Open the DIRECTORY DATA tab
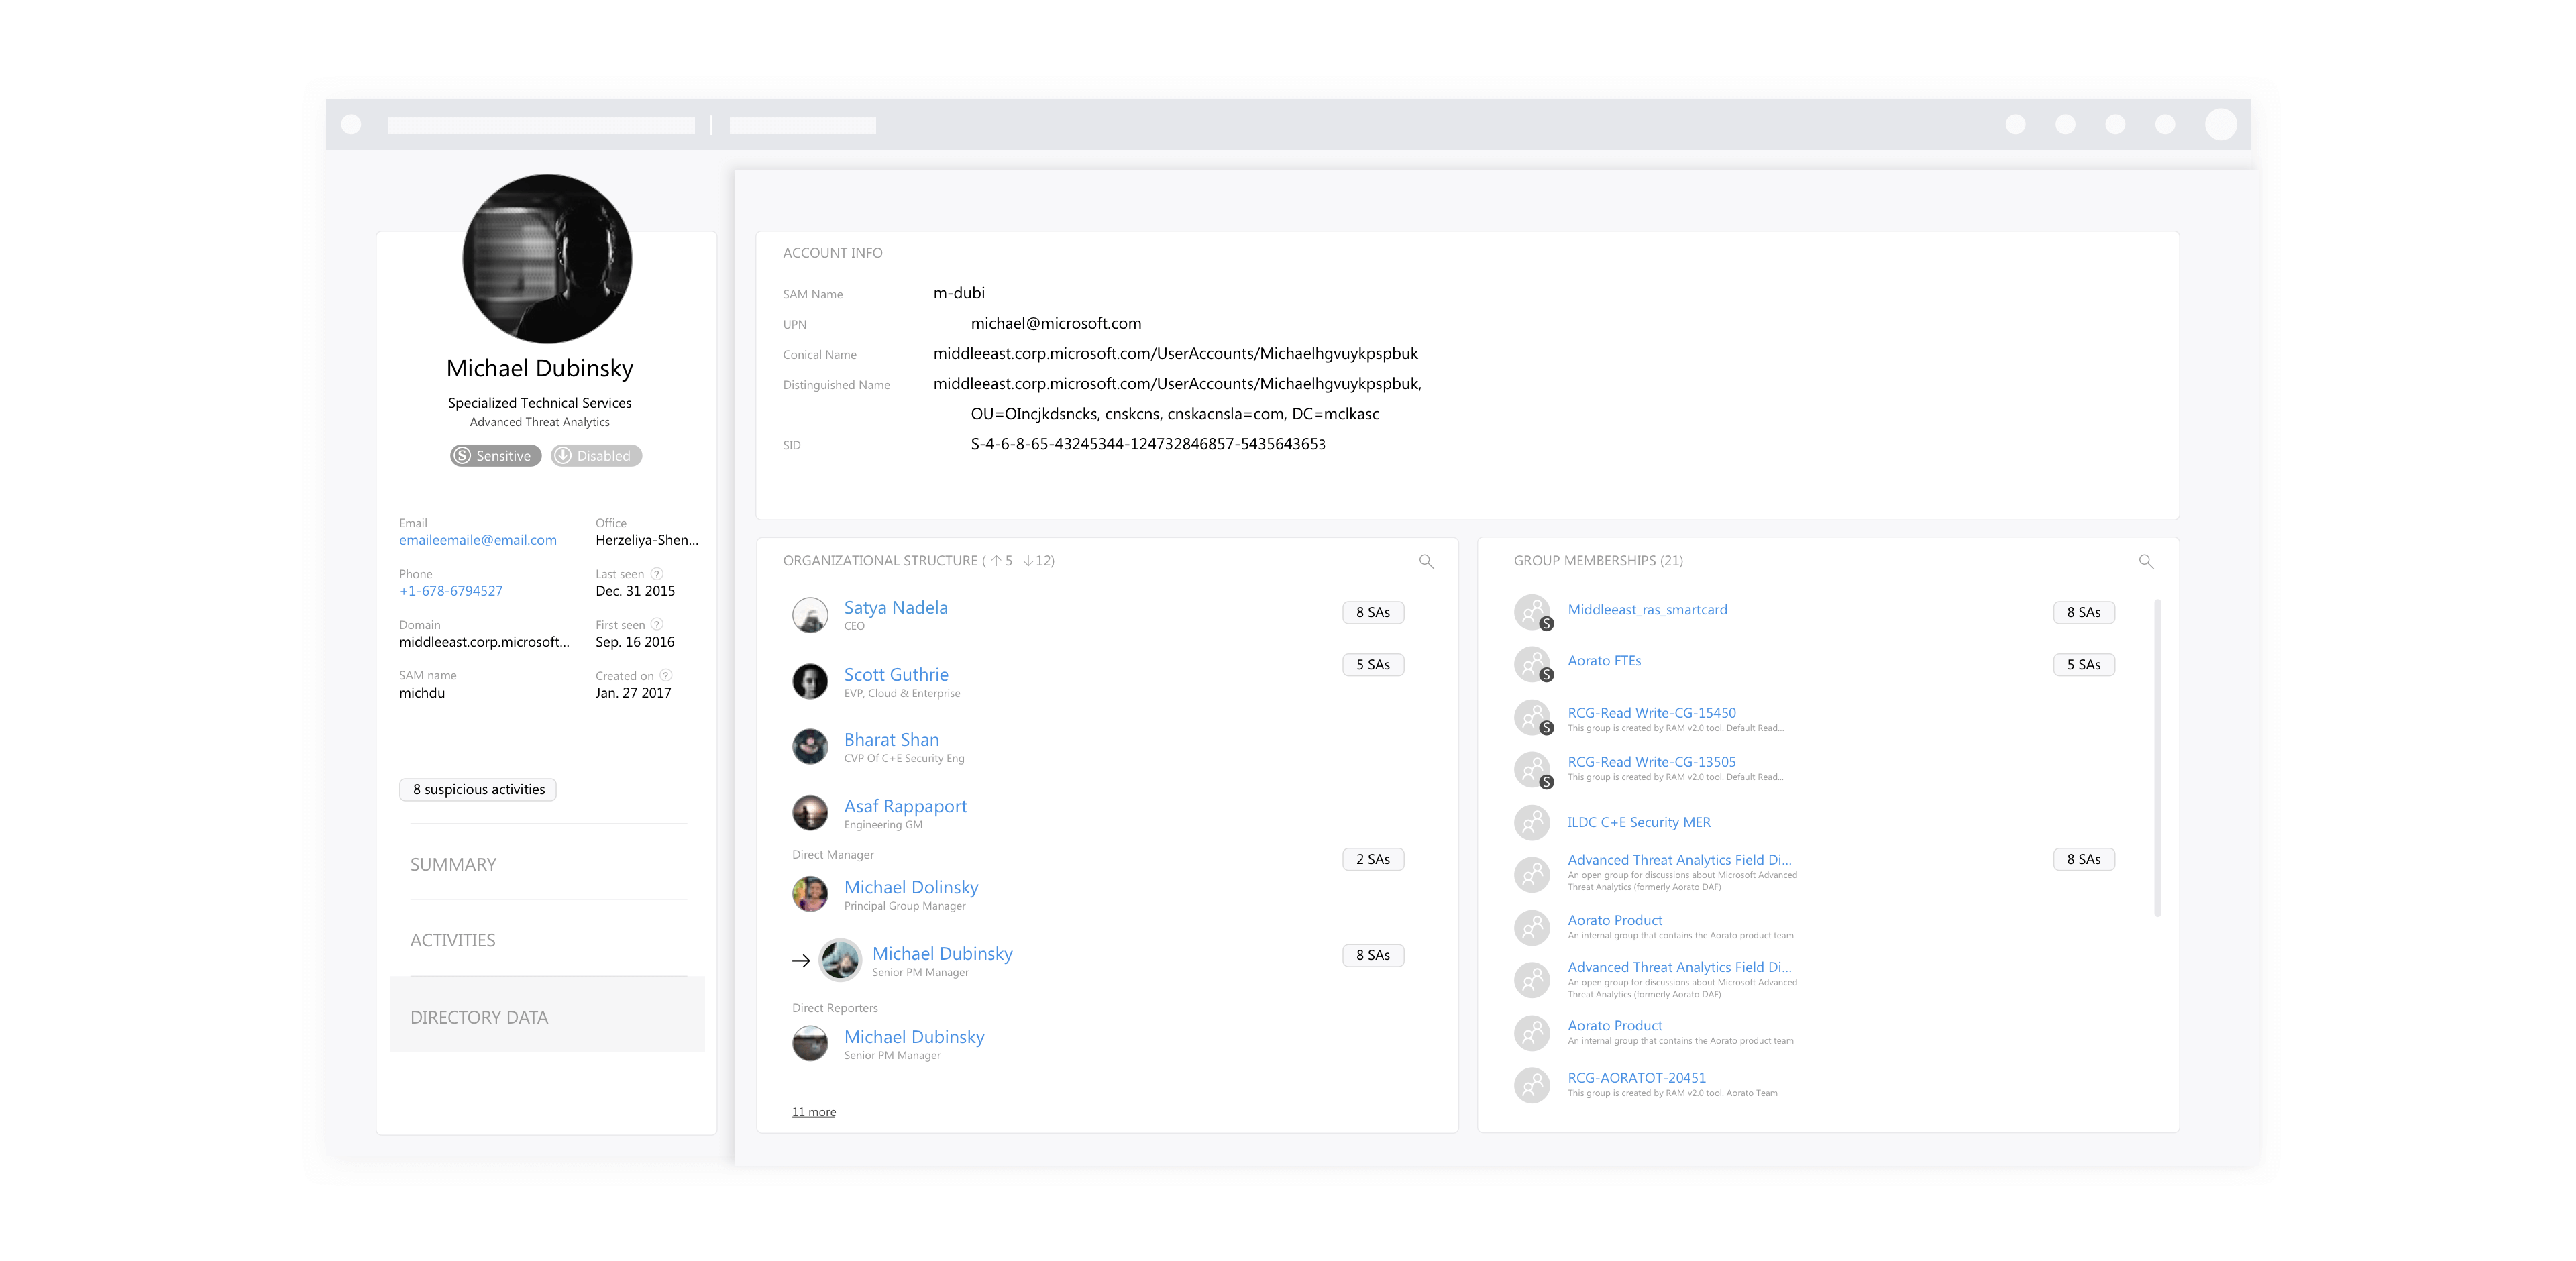Viewport: 2576px width, 1261px height. 479,1016
